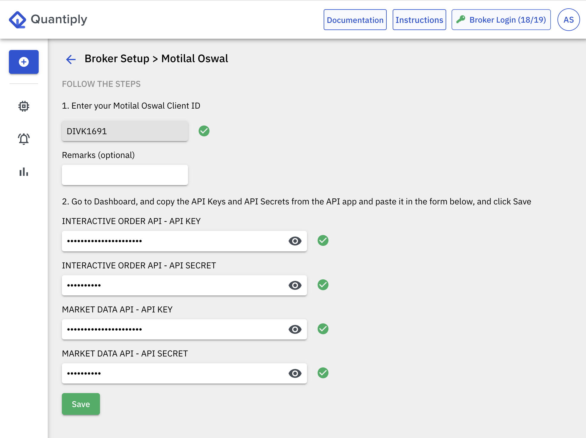Reveal the Interactive Order API Secret

pos(295,285)
